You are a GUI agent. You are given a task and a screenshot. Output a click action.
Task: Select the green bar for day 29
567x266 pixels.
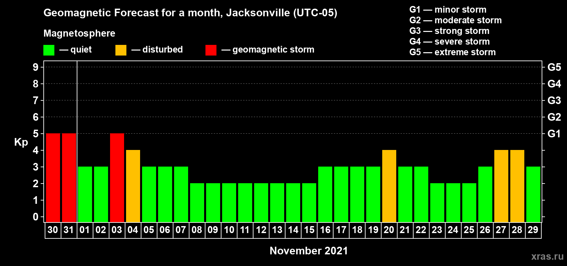(533, 195)
